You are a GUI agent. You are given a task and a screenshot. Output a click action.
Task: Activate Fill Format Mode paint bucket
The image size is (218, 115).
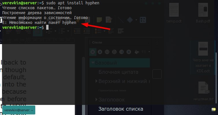click(137, 52)
